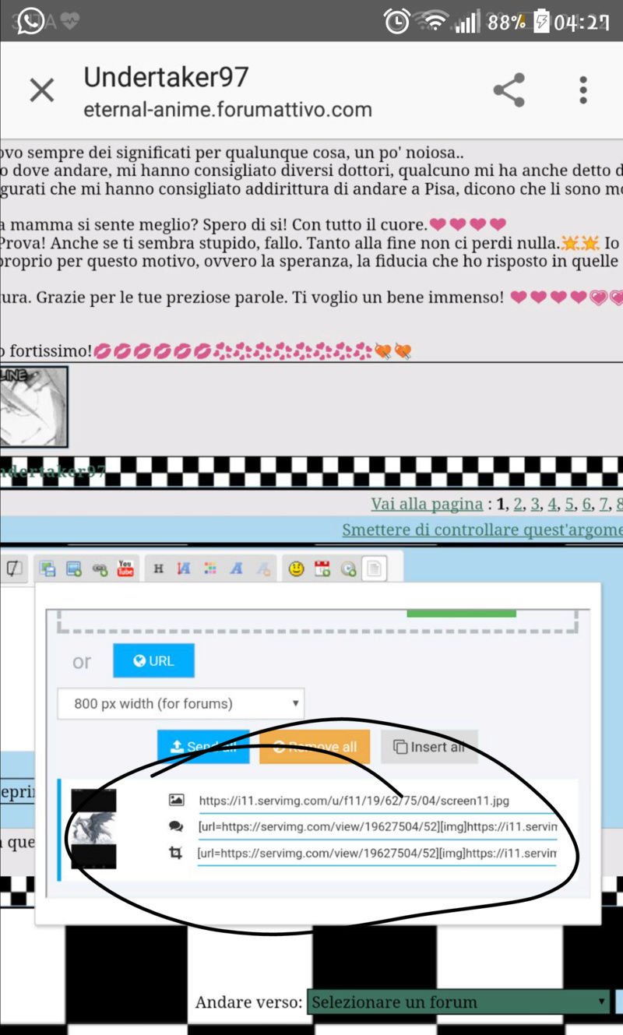Go to page 2 of the topic

(x=519, y=504)
